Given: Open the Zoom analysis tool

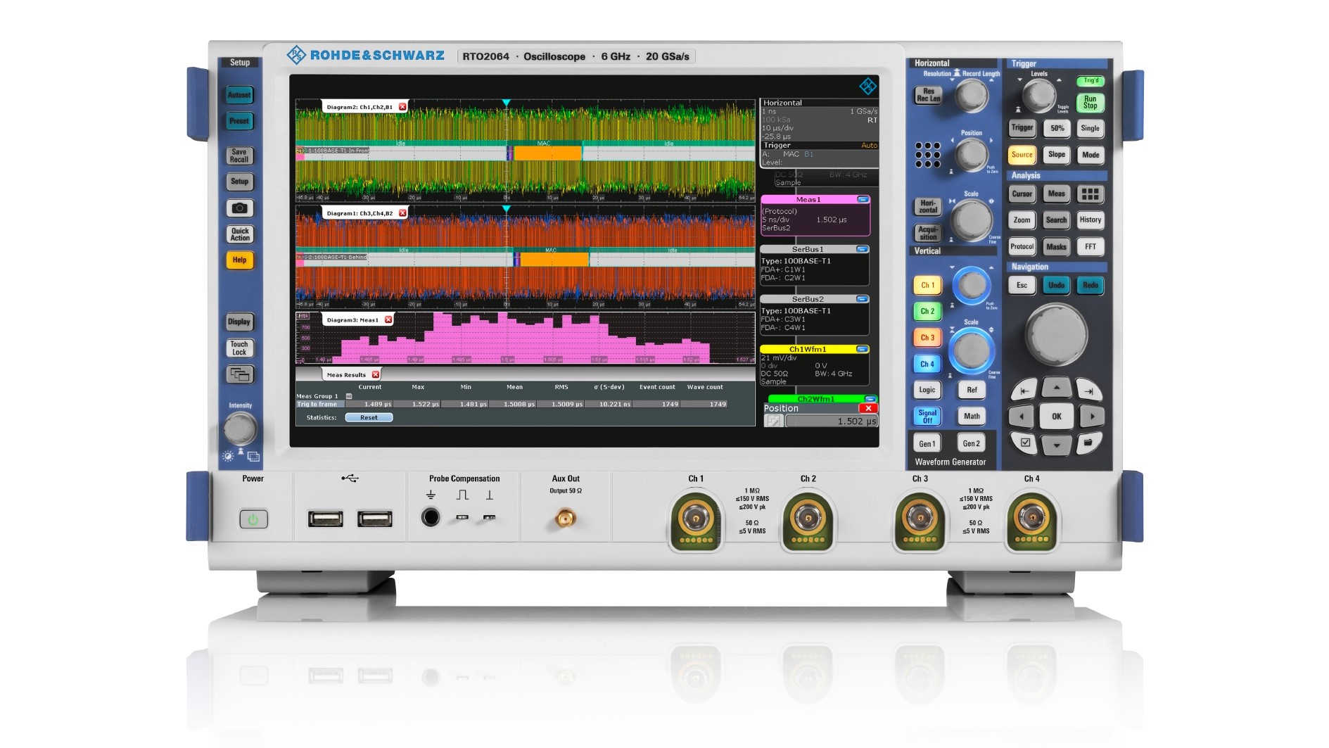Looking at the screenshot, I should pos(1022,220).
